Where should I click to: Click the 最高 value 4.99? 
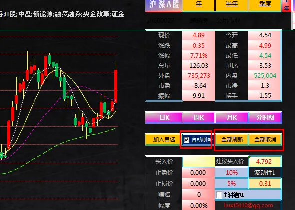(x=265, y=45)
